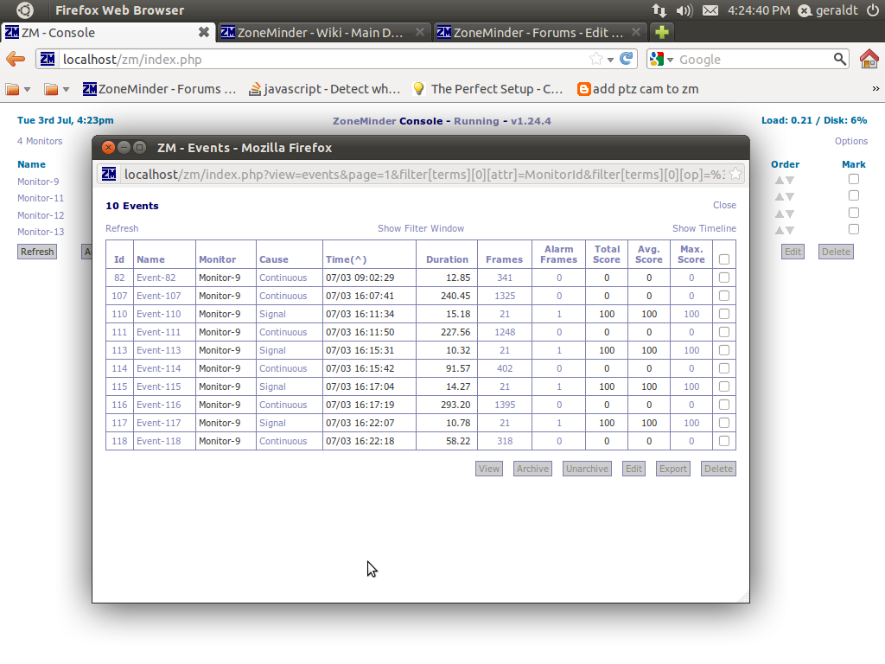885x664 pixels.
Task: Bookmark page using the star icon
Action: 595,59
